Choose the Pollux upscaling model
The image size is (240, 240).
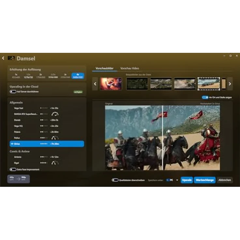(x=47, y=138)
